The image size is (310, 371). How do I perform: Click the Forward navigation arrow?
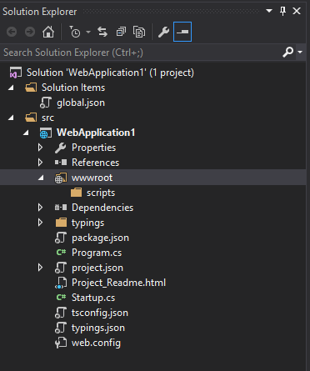pyautogui.click(x=30, y=32)
